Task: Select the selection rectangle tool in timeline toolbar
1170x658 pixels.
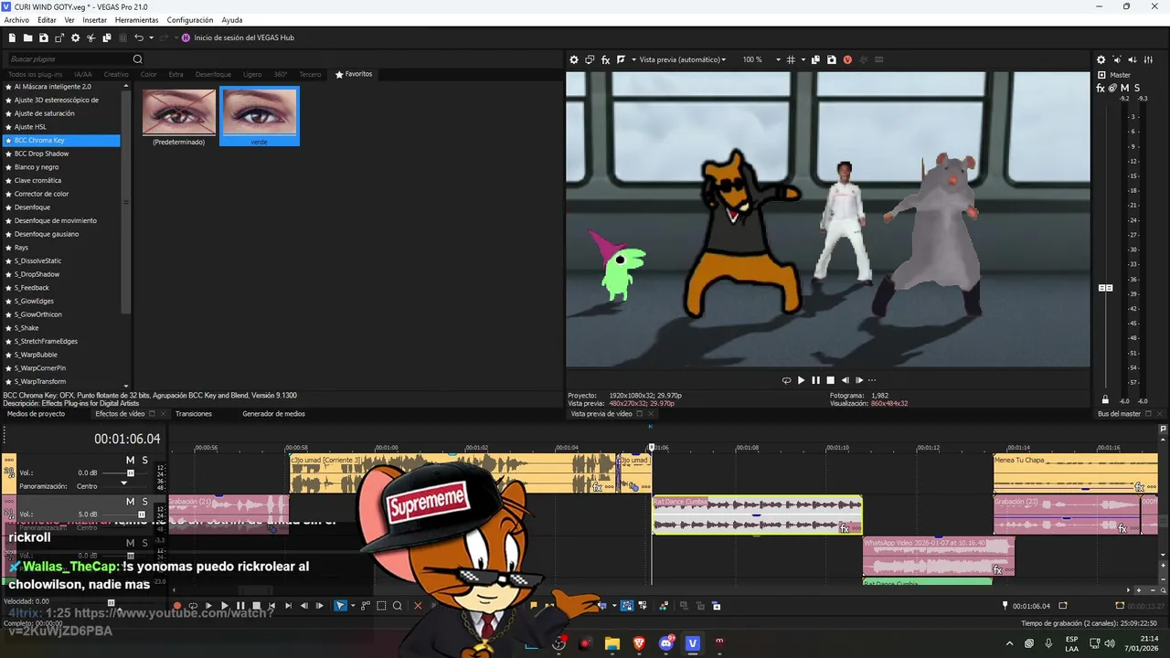Action: 381,605
